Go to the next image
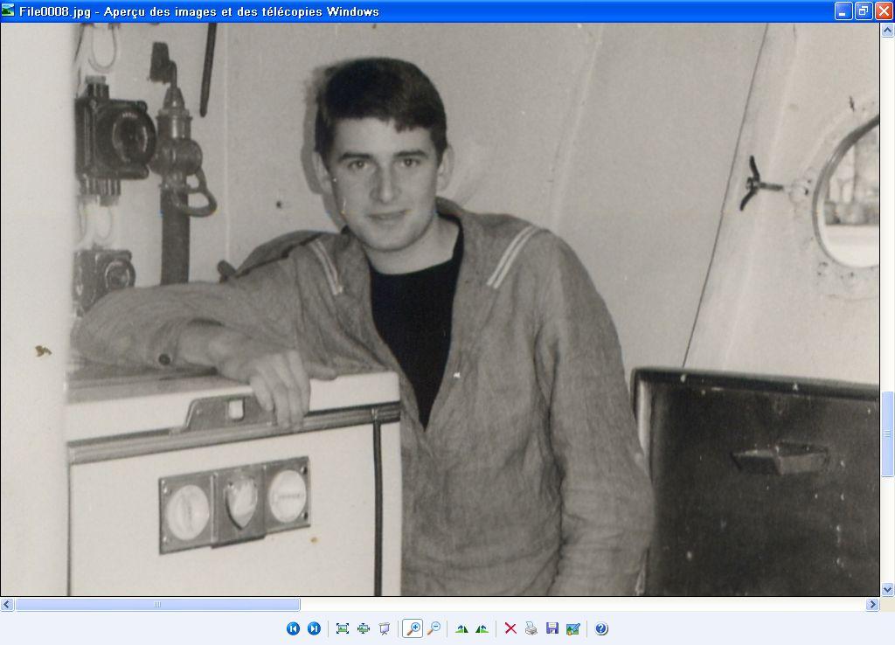Image resolution: width=895 pixels, height=645 pixels. (x=314, y=628)
